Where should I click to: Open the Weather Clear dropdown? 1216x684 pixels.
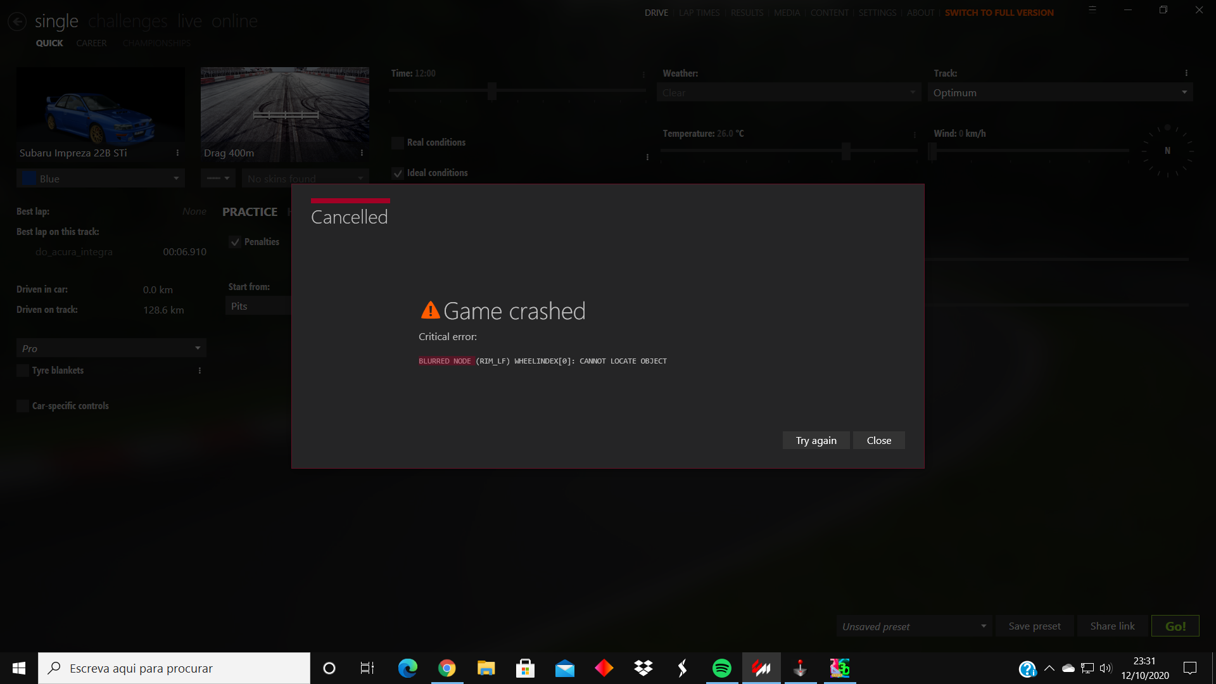click(789, 92)
